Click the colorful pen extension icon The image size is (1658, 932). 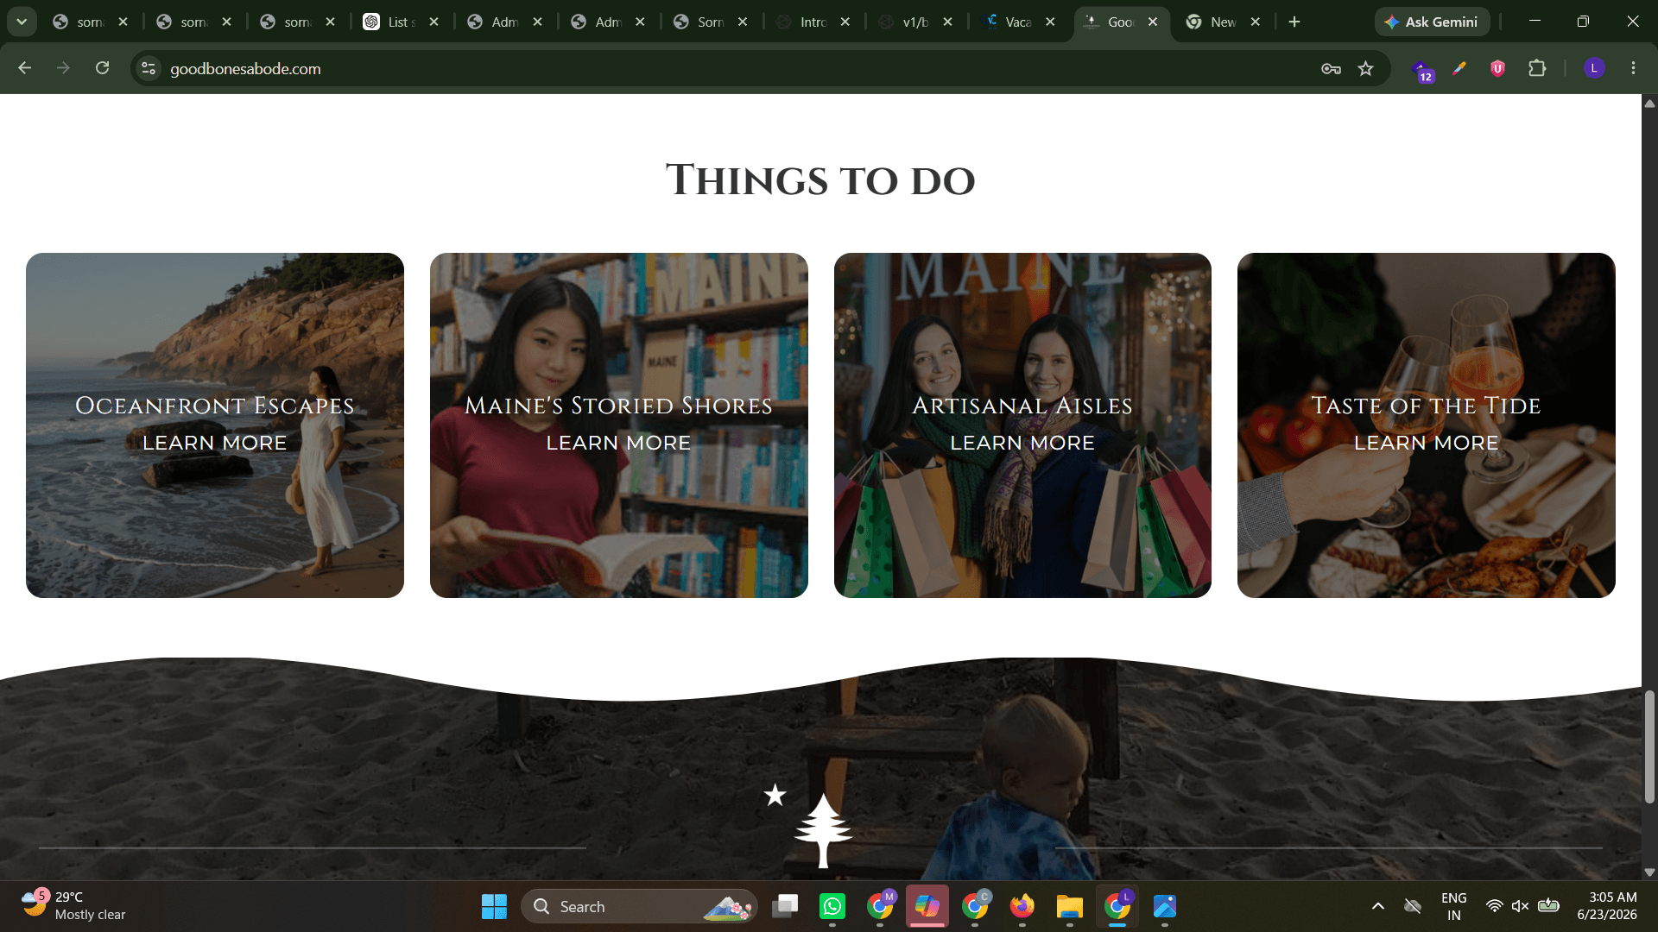pyautogui.click(x=1459, y=68)
